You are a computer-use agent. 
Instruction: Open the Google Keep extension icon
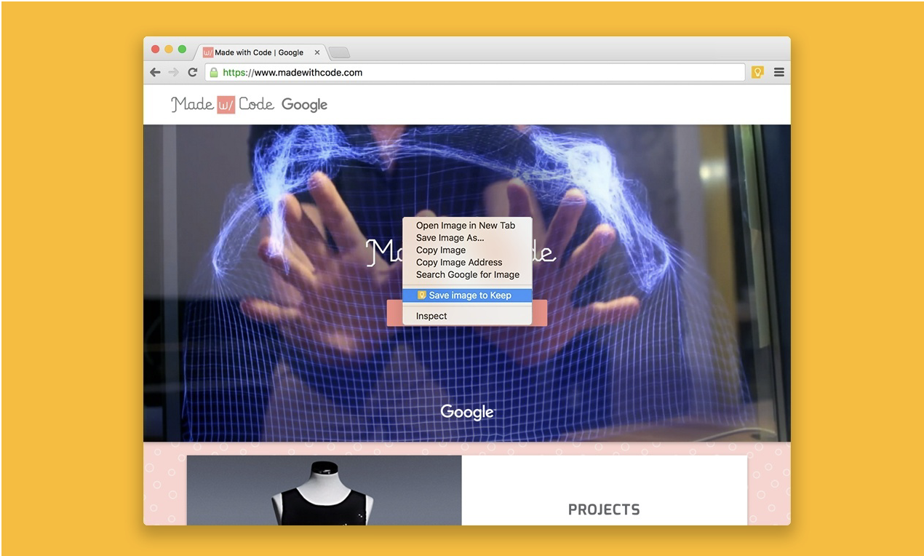[x=757, y=72]
